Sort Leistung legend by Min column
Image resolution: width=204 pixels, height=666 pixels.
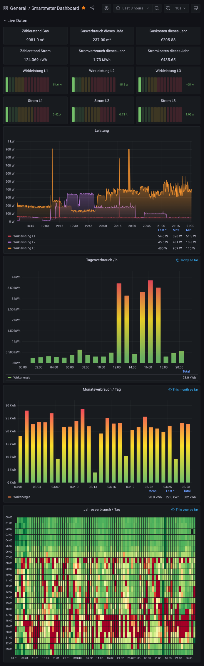189,230
